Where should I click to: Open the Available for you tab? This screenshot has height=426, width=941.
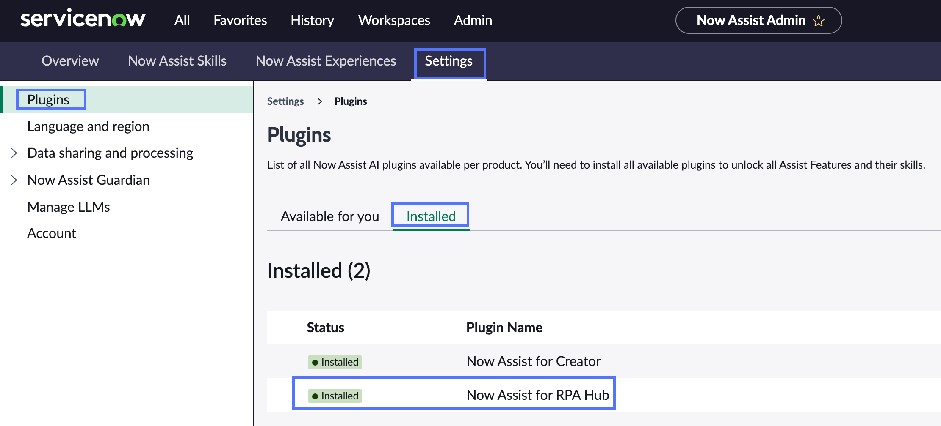coord(330,216)
